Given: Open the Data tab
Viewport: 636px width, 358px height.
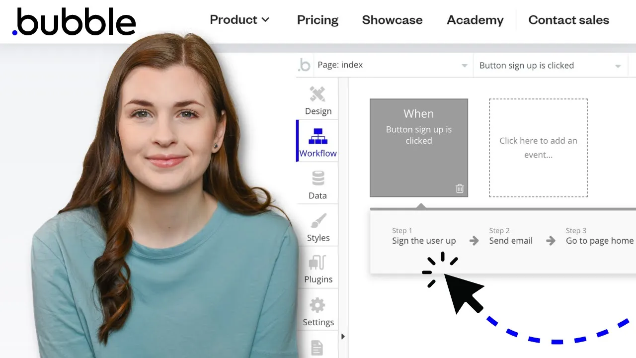Looking at the screenshot, I should pyautogui.click(x=318, y=184).
